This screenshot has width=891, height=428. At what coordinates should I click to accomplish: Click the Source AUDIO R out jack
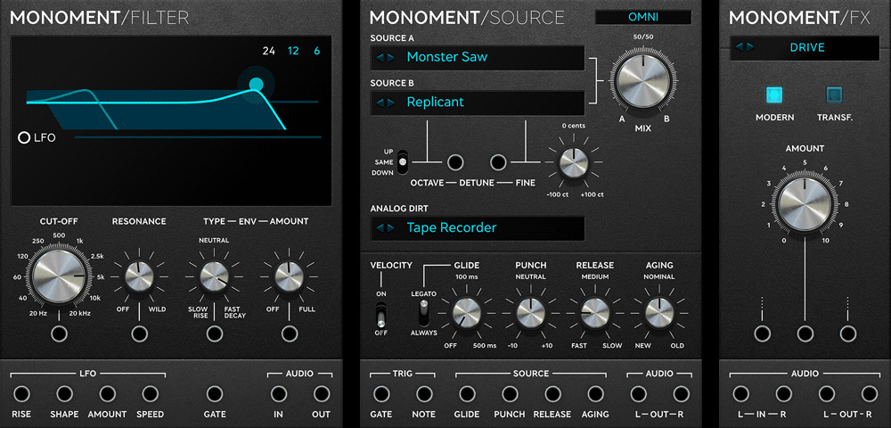pos(681,394)
